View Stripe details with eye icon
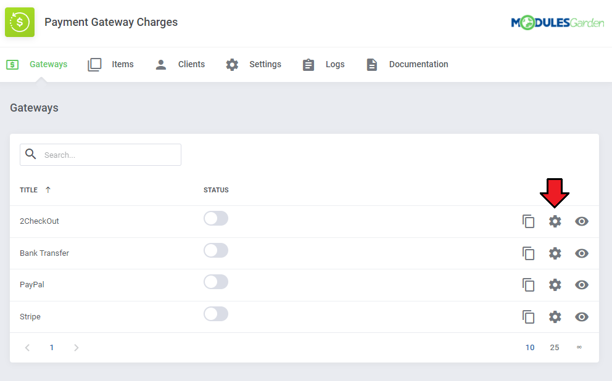Viewport: 612px width, 381px height. click(x=582, y=317)
